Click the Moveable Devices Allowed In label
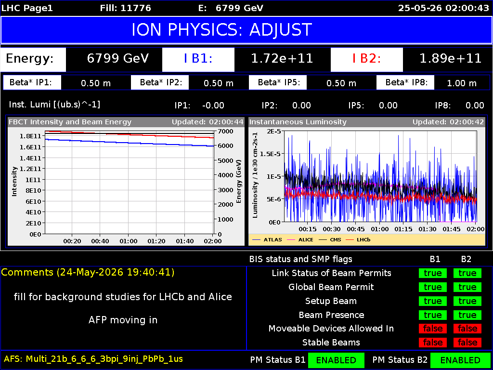Image resolution: width=493 pixels, height=370 pixels. (x=331, y=329)
